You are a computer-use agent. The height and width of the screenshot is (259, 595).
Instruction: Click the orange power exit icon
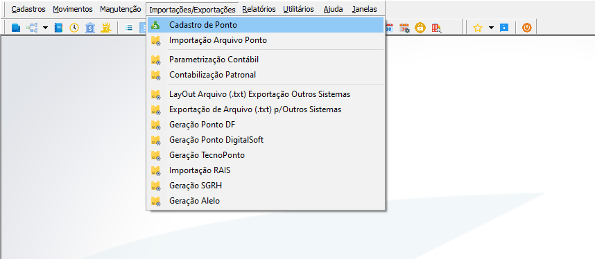527,28
